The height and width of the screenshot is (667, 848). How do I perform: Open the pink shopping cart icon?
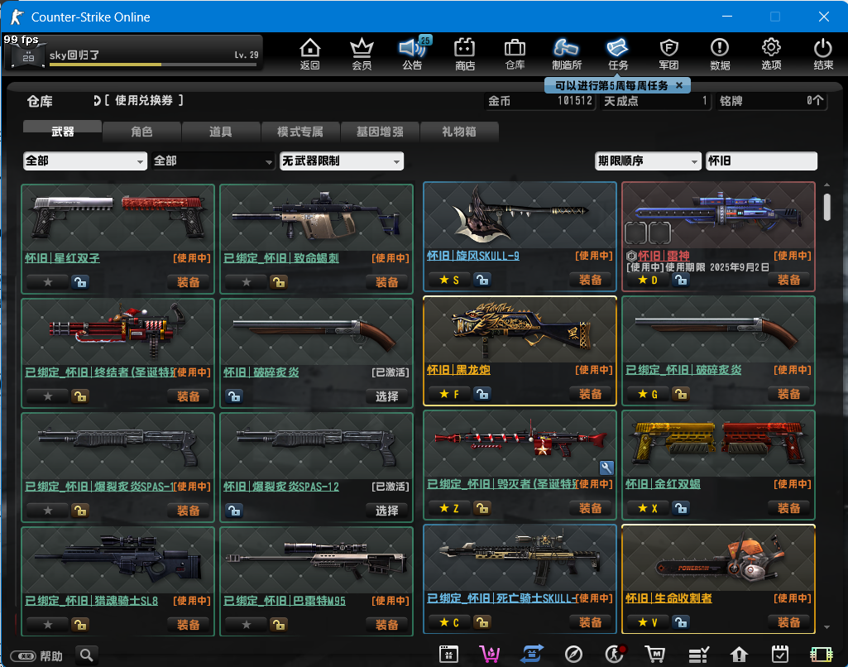click(x=490, y=654)
